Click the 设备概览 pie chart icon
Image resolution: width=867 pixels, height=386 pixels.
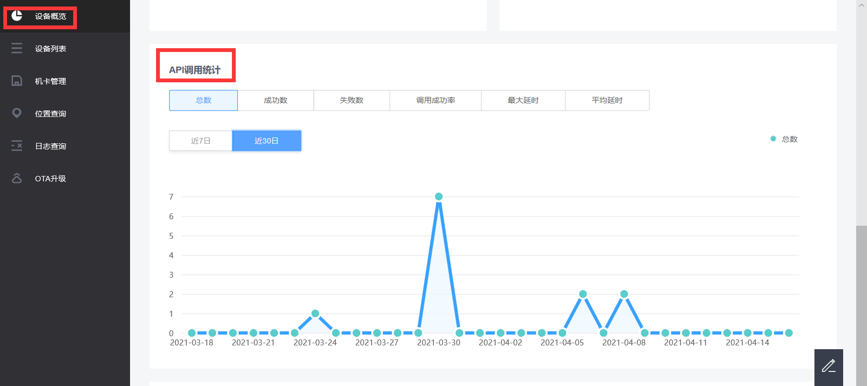pyautogui.click(x=17, y=16)
